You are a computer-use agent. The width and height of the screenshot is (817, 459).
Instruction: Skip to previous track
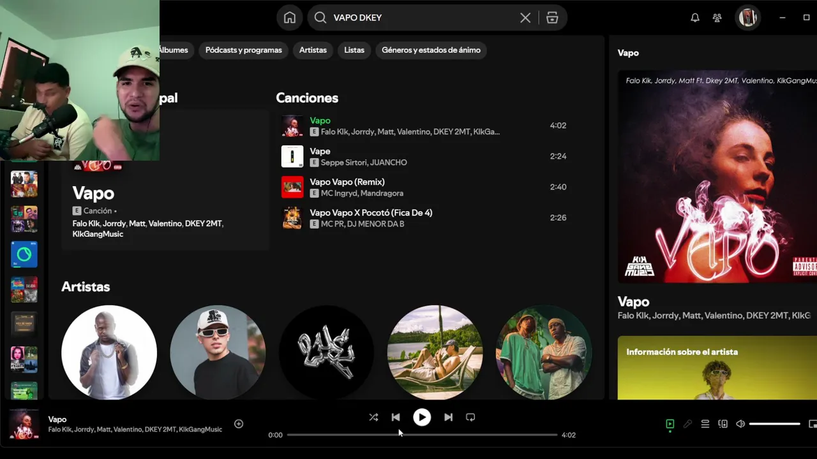(396, 418)
